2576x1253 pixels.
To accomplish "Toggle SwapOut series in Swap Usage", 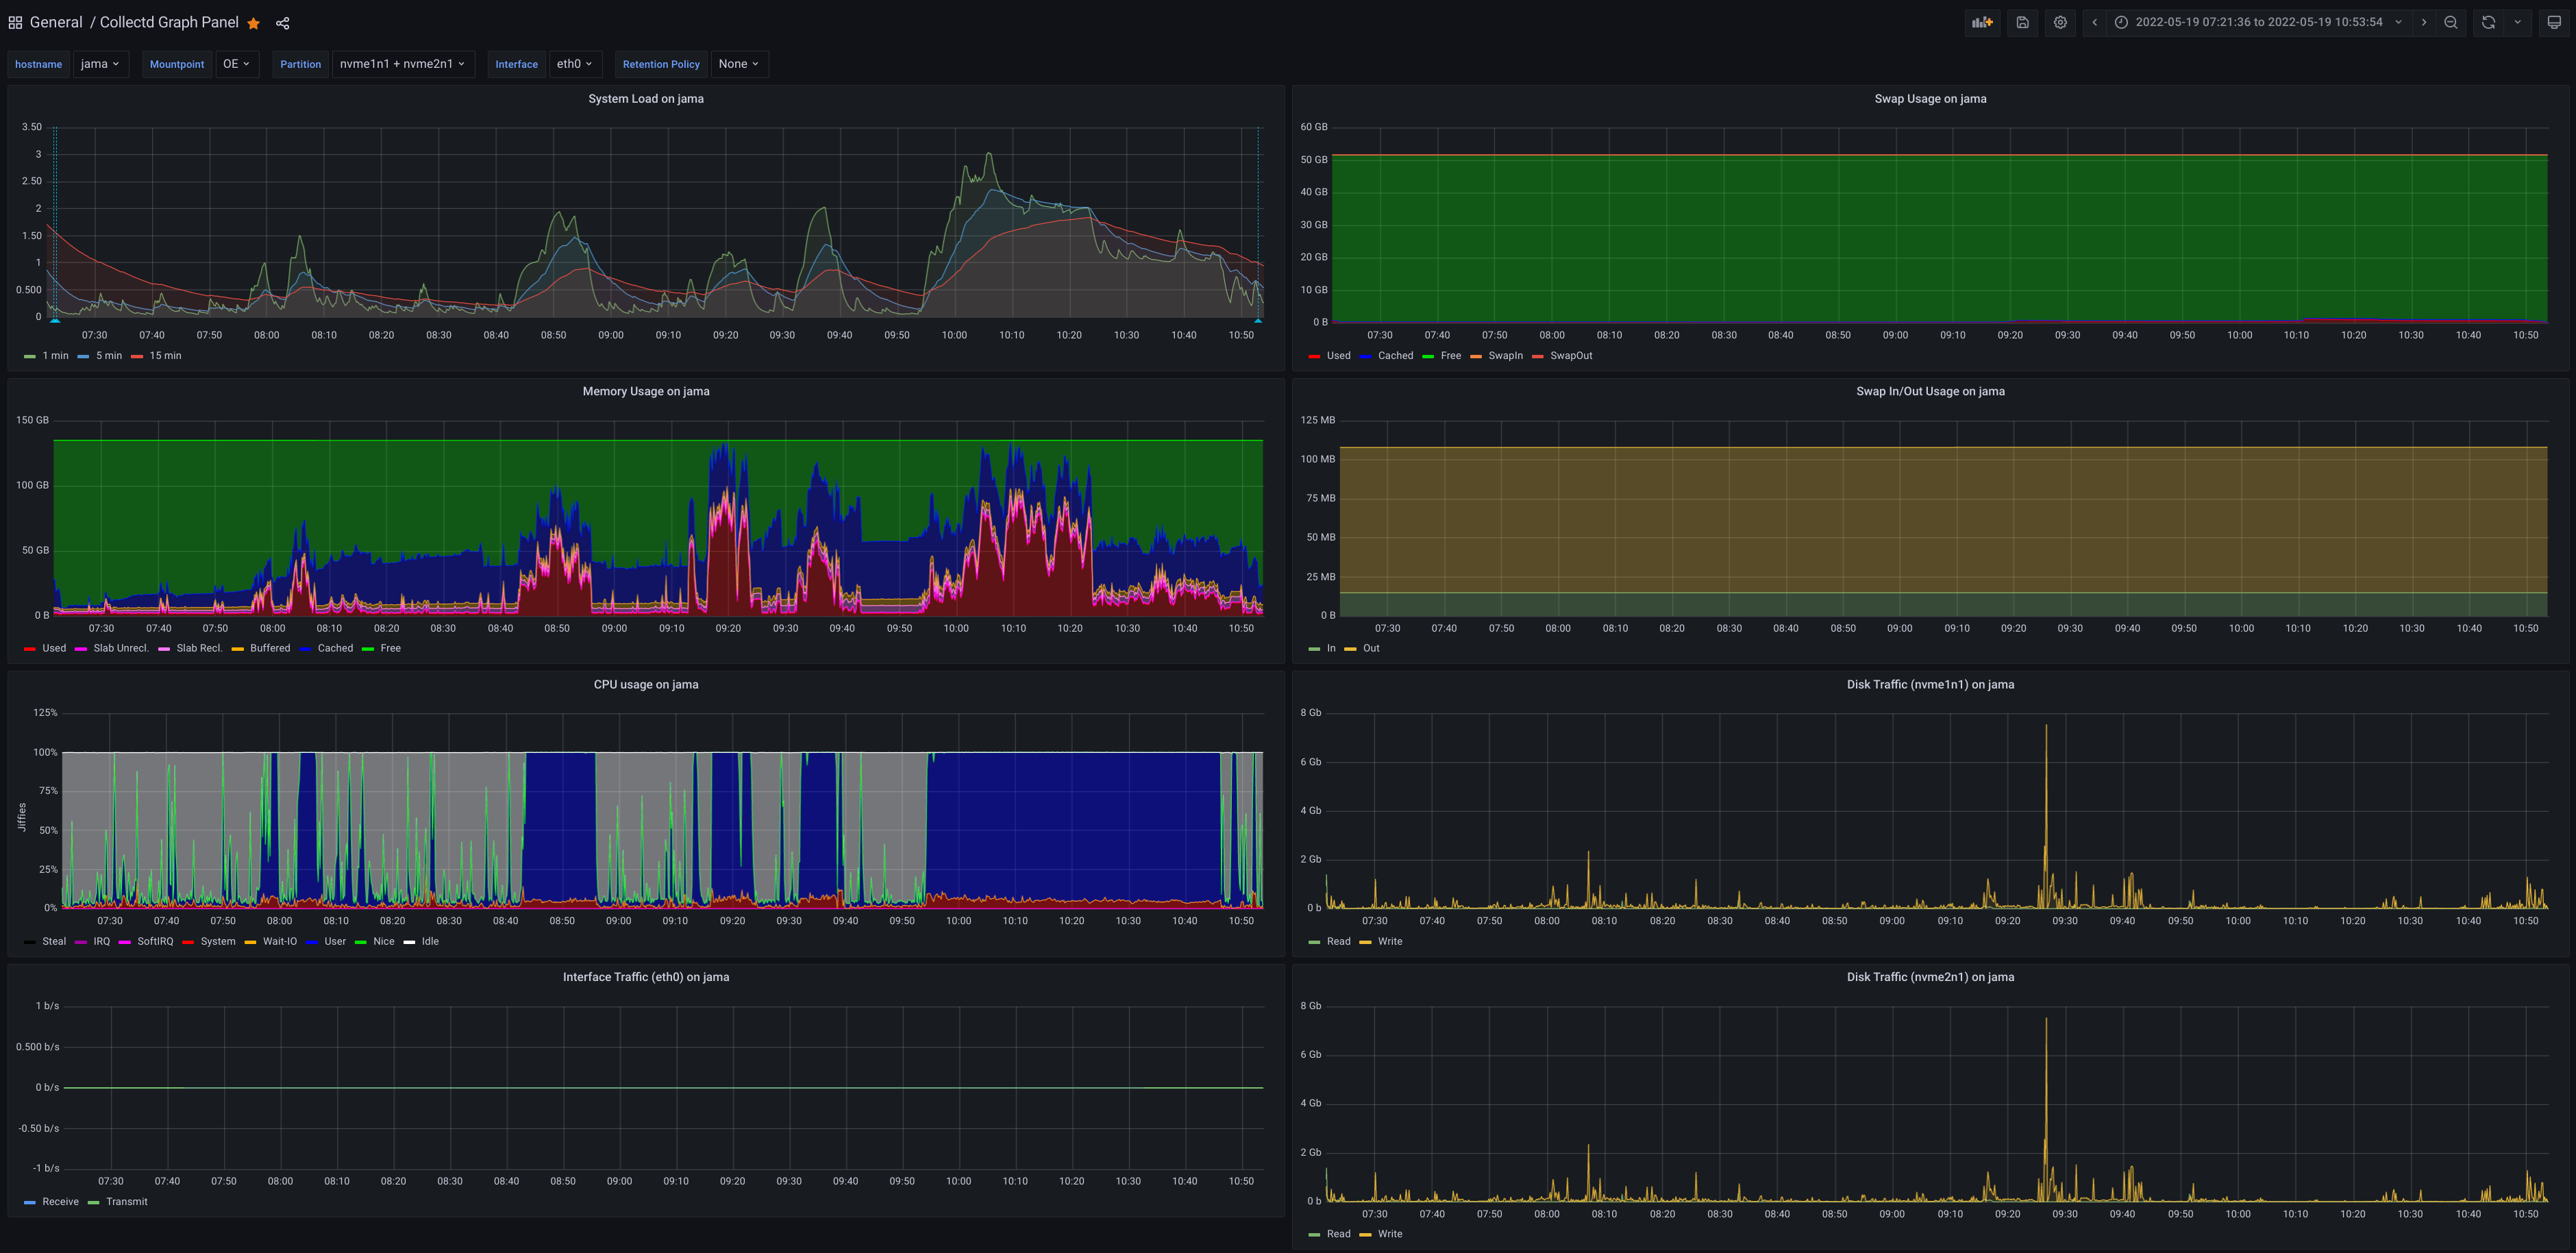I will click(x=1571, y=356).
